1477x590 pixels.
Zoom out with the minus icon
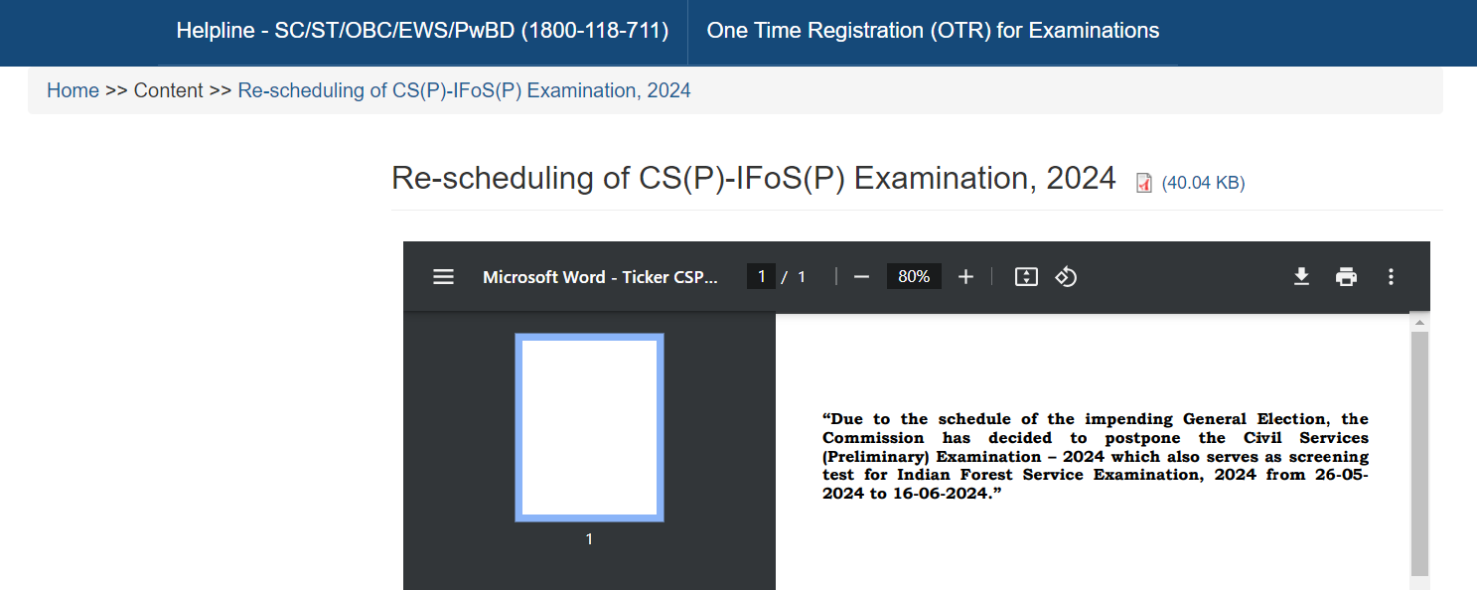tap(861, 277)
